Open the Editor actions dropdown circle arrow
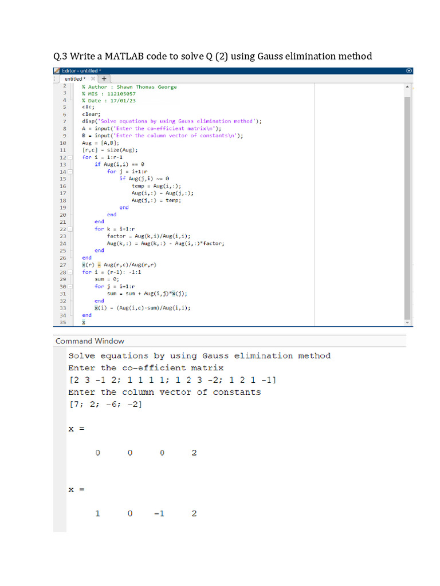This screenshot has width=440, height=586. click(409, 70)
